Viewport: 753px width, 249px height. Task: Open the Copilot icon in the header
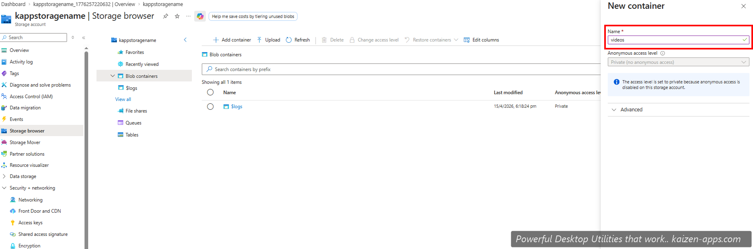point(200,16)
